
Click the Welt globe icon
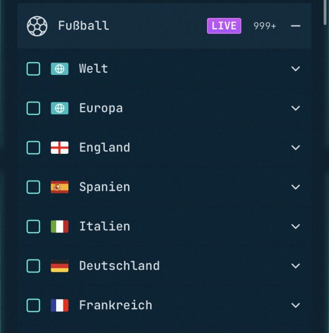(60, 69)
